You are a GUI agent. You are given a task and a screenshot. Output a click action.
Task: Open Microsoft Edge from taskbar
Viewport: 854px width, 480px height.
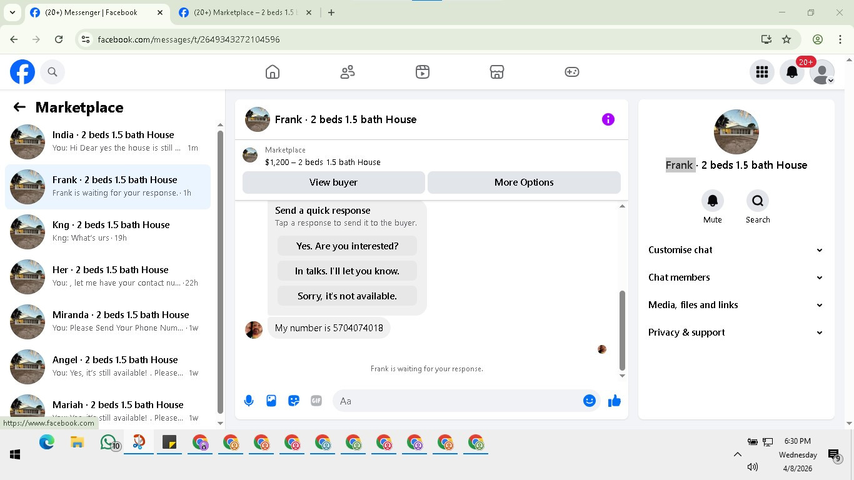(47, 442)
